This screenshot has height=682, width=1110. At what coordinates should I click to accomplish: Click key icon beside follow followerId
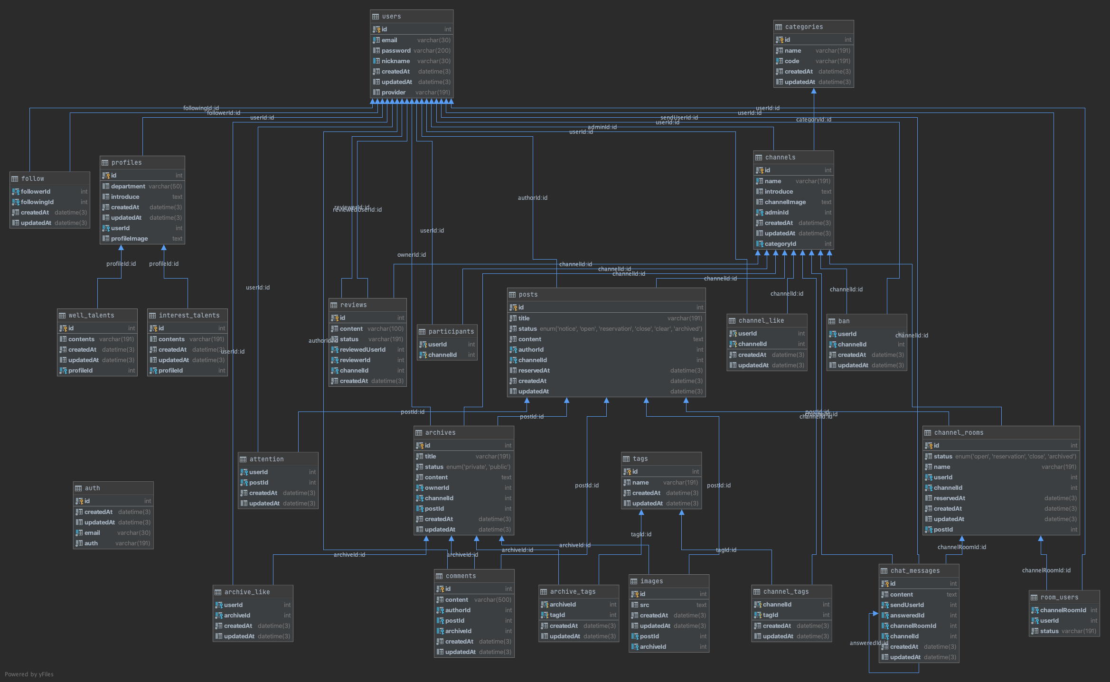pos(16,192)
